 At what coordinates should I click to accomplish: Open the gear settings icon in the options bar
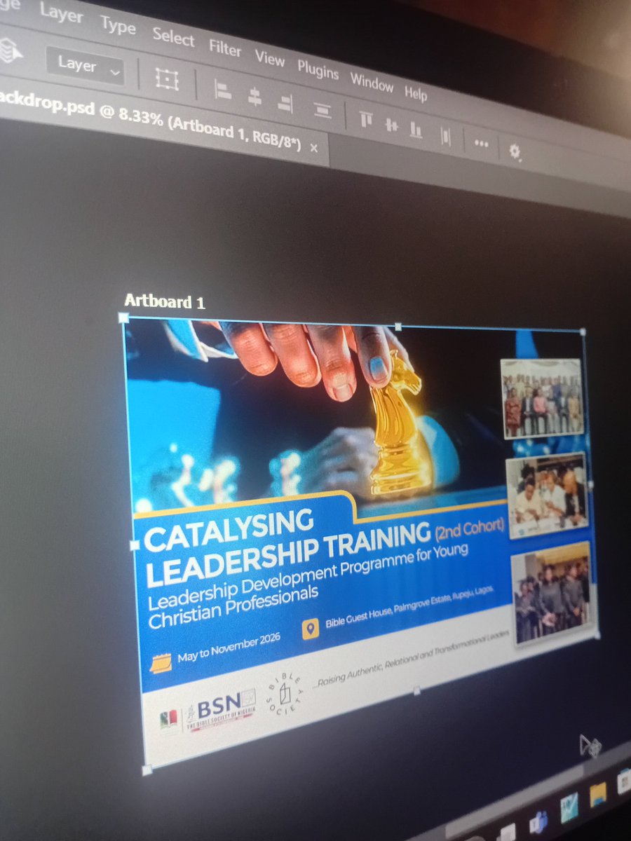pyautogui.click(x=515, y=152)
